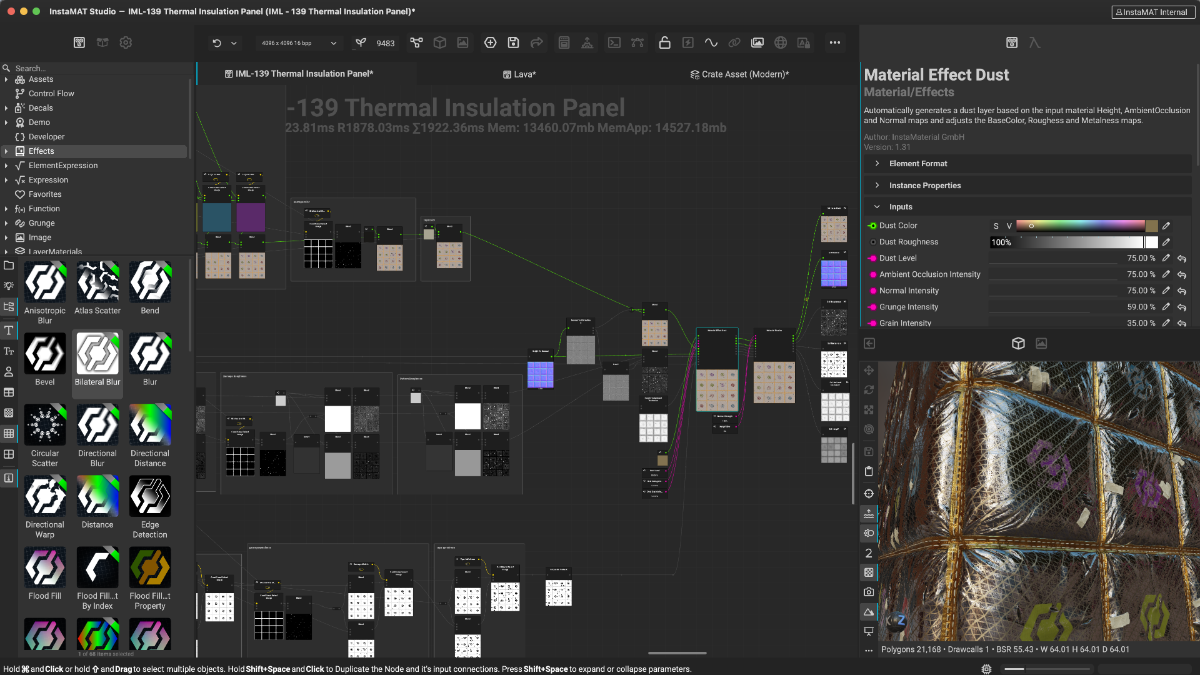1200x675 pixels.
Task: Open the 4096 x 4096 resolution dropdown
Action: (299, 43)
